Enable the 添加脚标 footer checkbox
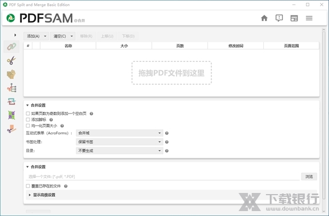The image size is (329, 216). (x=28, y=120)
